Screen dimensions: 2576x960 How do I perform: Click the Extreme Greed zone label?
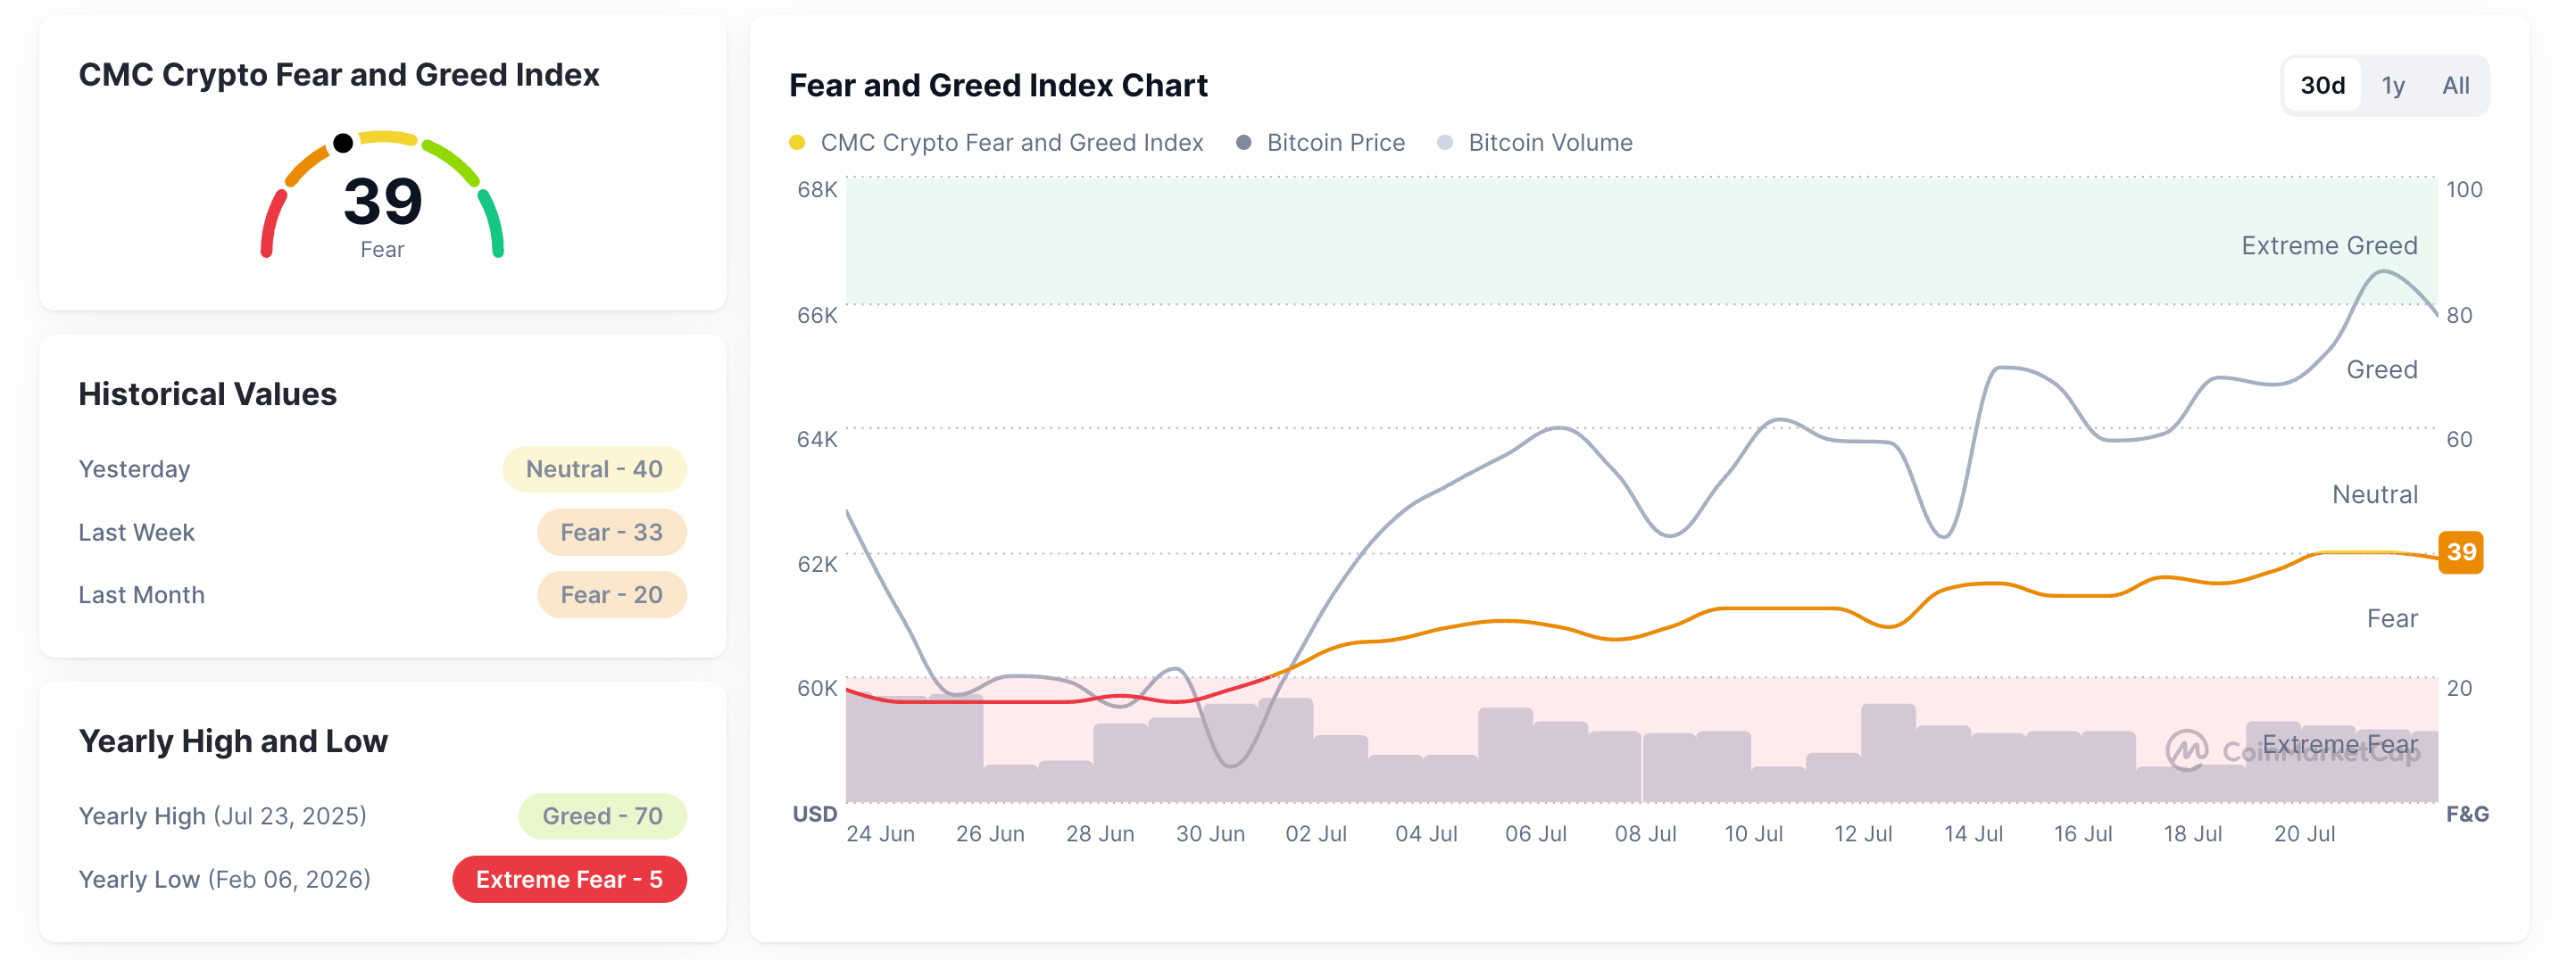(x=2329, y=245)
